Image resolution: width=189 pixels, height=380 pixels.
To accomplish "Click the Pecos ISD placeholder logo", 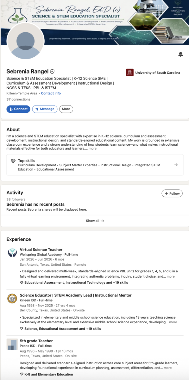I will pos(12,344).
